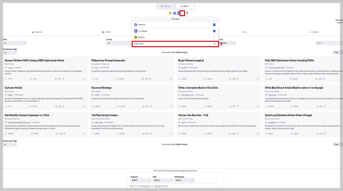The width and height of the screenshot is (343, 191).
Task: Collapse the plugins dropdown chevron
Action: (x=182, y=13)
